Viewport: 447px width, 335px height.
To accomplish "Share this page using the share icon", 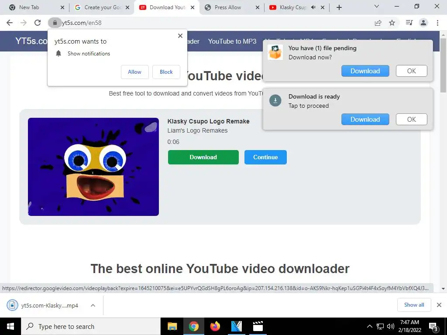I will [378, 23].
